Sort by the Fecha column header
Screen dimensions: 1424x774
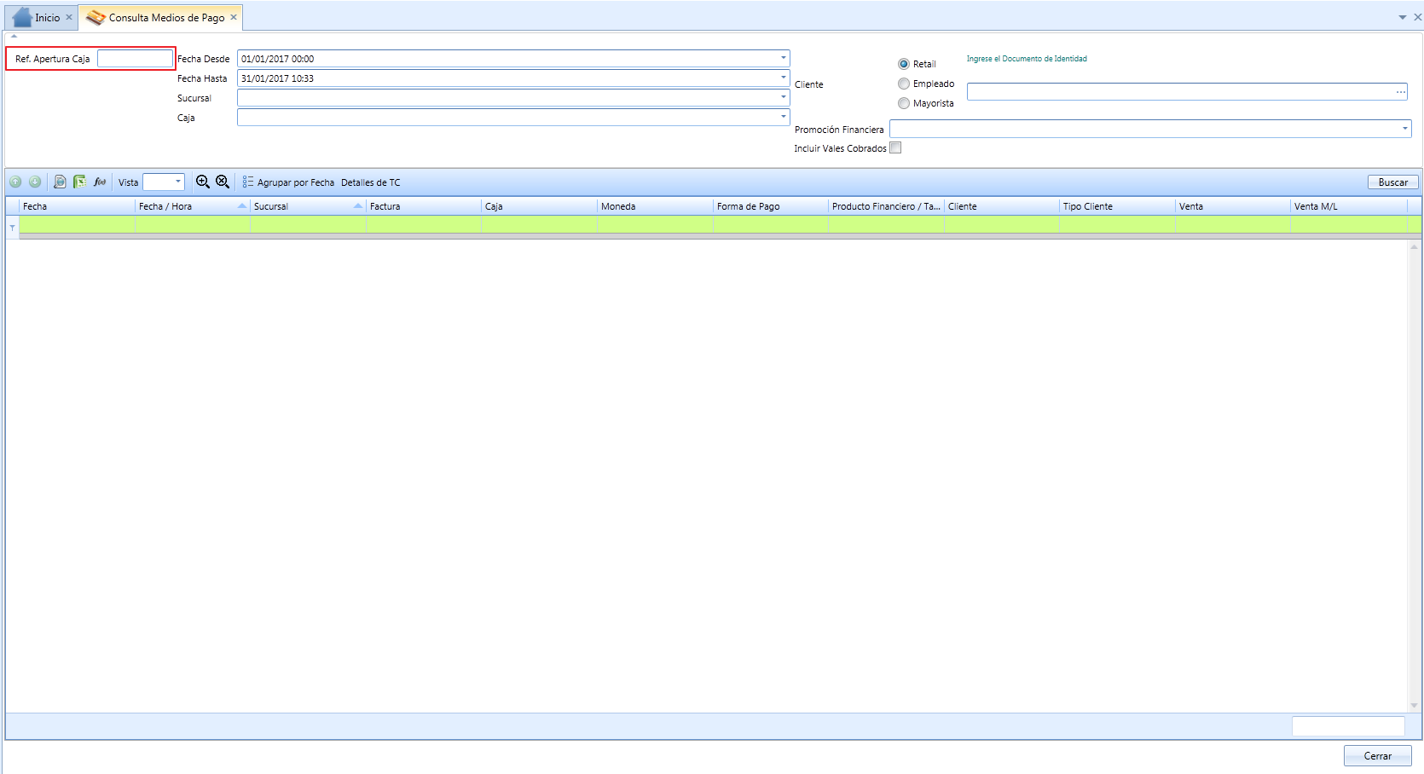pyautogui.click(x=77, y=206)
